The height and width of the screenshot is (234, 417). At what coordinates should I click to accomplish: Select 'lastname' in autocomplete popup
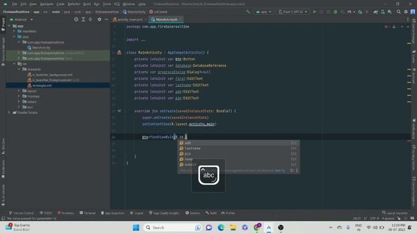coord(238,148)
